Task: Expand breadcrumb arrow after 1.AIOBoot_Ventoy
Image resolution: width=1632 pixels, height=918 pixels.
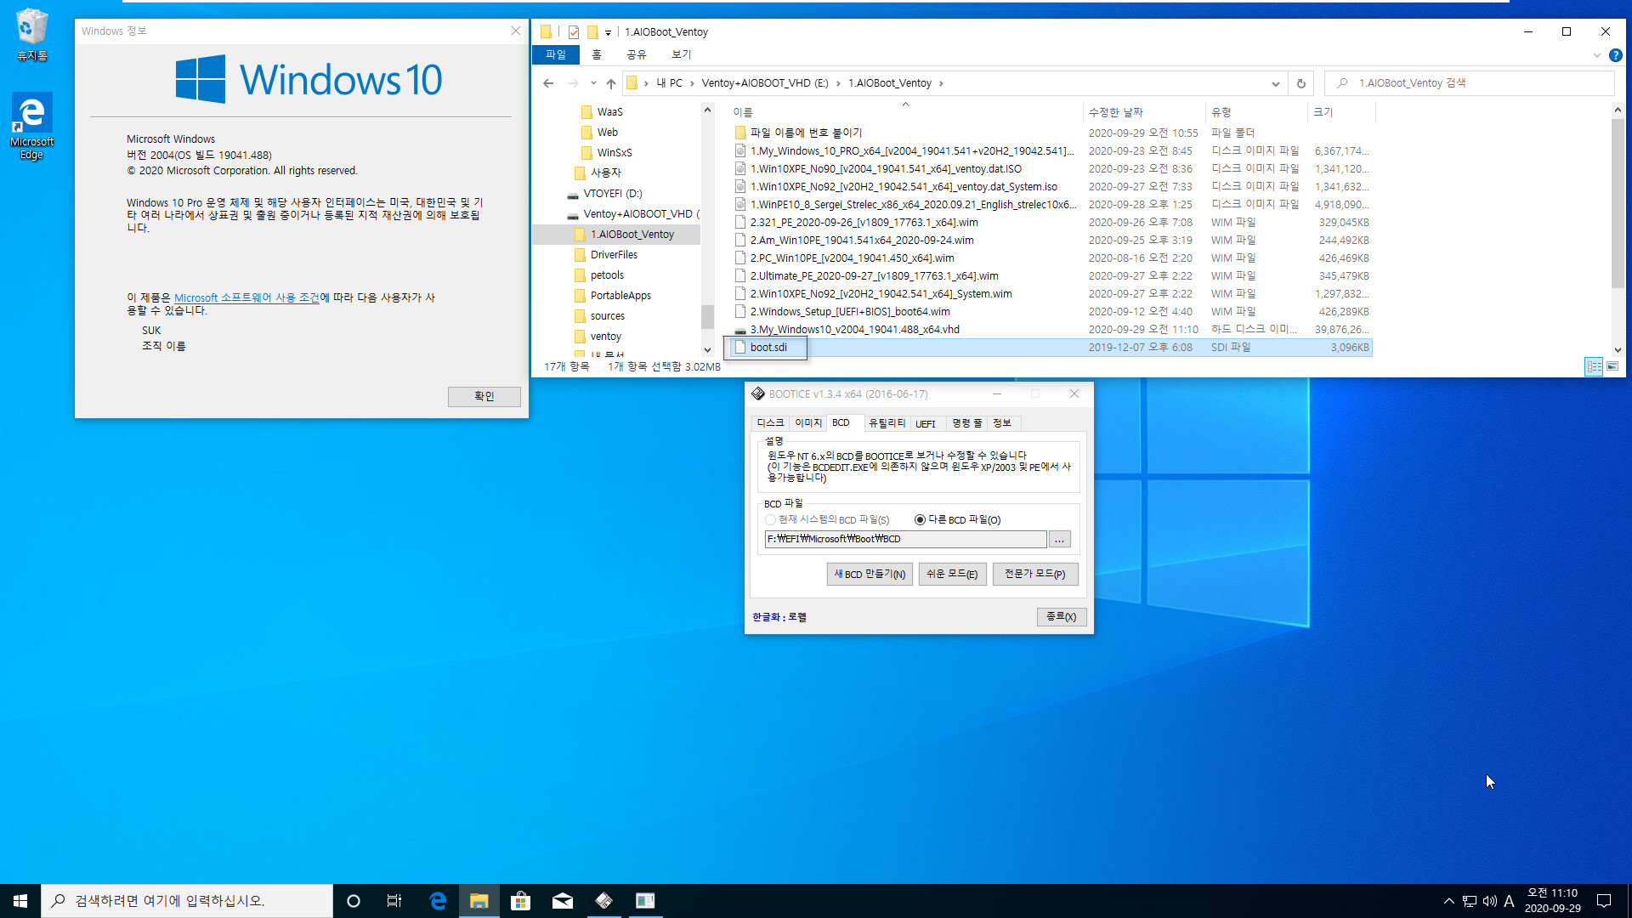Action: pyautogui.click(x=941, y=83)
